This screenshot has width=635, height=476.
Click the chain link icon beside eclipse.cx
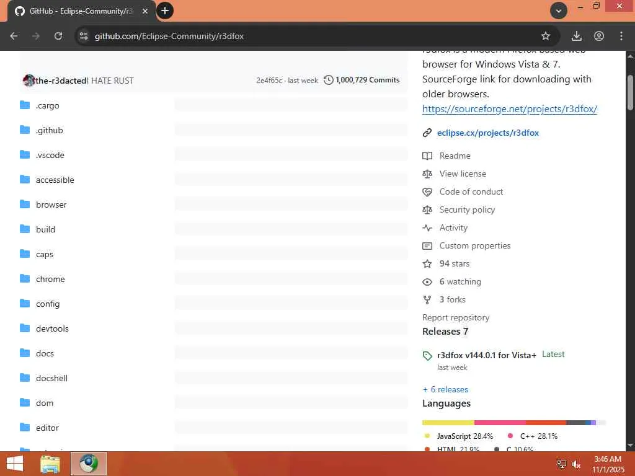tap(427, 133)
